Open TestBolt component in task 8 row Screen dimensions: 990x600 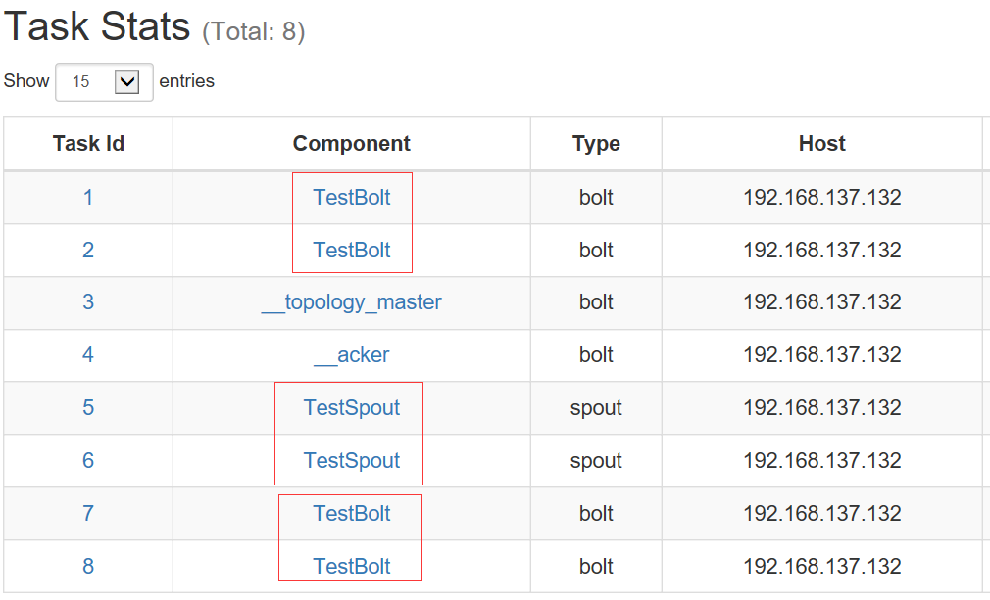pyautogui.click(x=352, y=567)
